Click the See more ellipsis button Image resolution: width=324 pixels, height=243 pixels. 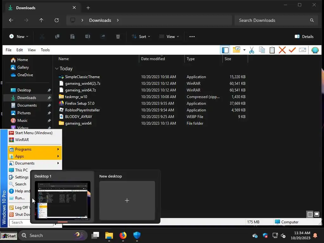pos(192,37)
